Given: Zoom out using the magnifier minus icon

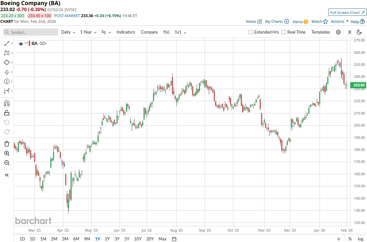Looking at the screenshot, I should pos(7,163).
